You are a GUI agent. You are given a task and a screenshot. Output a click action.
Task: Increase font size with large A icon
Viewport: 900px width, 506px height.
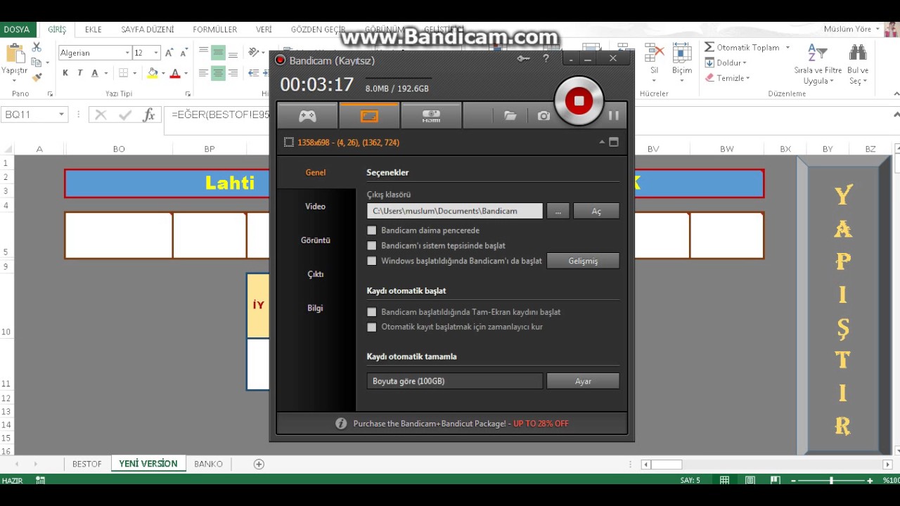169,53
